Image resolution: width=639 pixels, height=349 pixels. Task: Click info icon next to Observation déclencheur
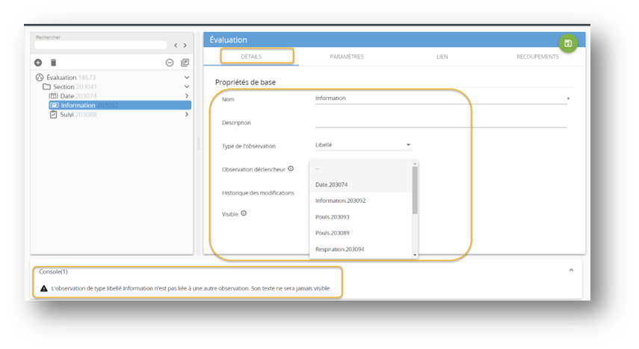coord(291,169)
